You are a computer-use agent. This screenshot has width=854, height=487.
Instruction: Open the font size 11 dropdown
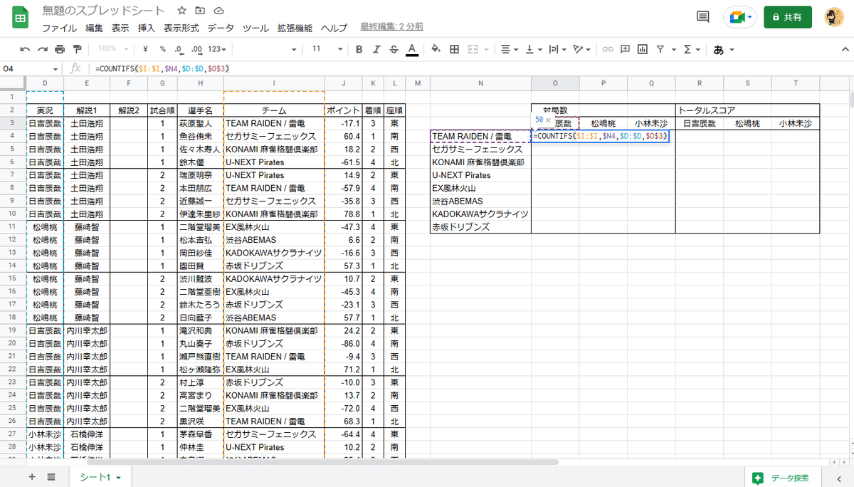pyautogui.click(x=327, y=49)
